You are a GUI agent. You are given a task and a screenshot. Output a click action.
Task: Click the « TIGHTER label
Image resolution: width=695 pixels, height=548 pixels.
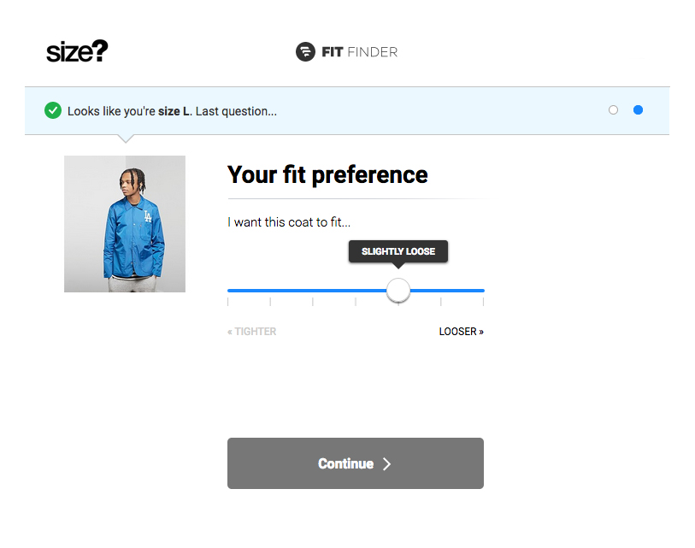pos(252,332)
